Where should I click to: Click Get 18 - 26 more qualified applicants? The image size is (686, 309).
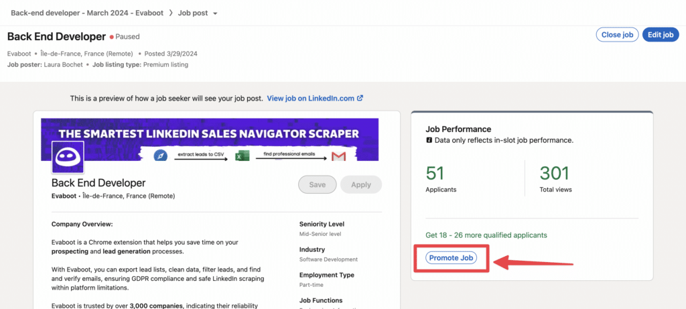486,235
